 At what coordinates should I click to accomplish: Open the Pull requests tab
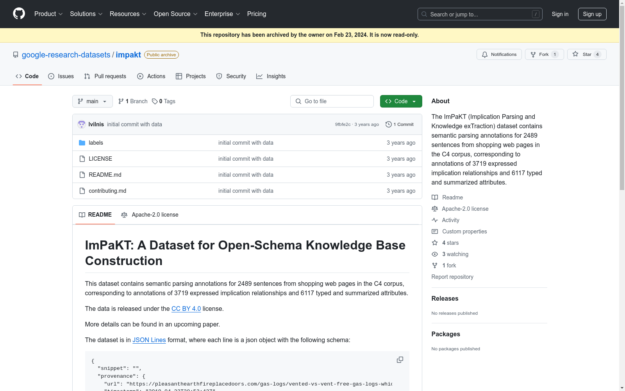pos(105,76)
